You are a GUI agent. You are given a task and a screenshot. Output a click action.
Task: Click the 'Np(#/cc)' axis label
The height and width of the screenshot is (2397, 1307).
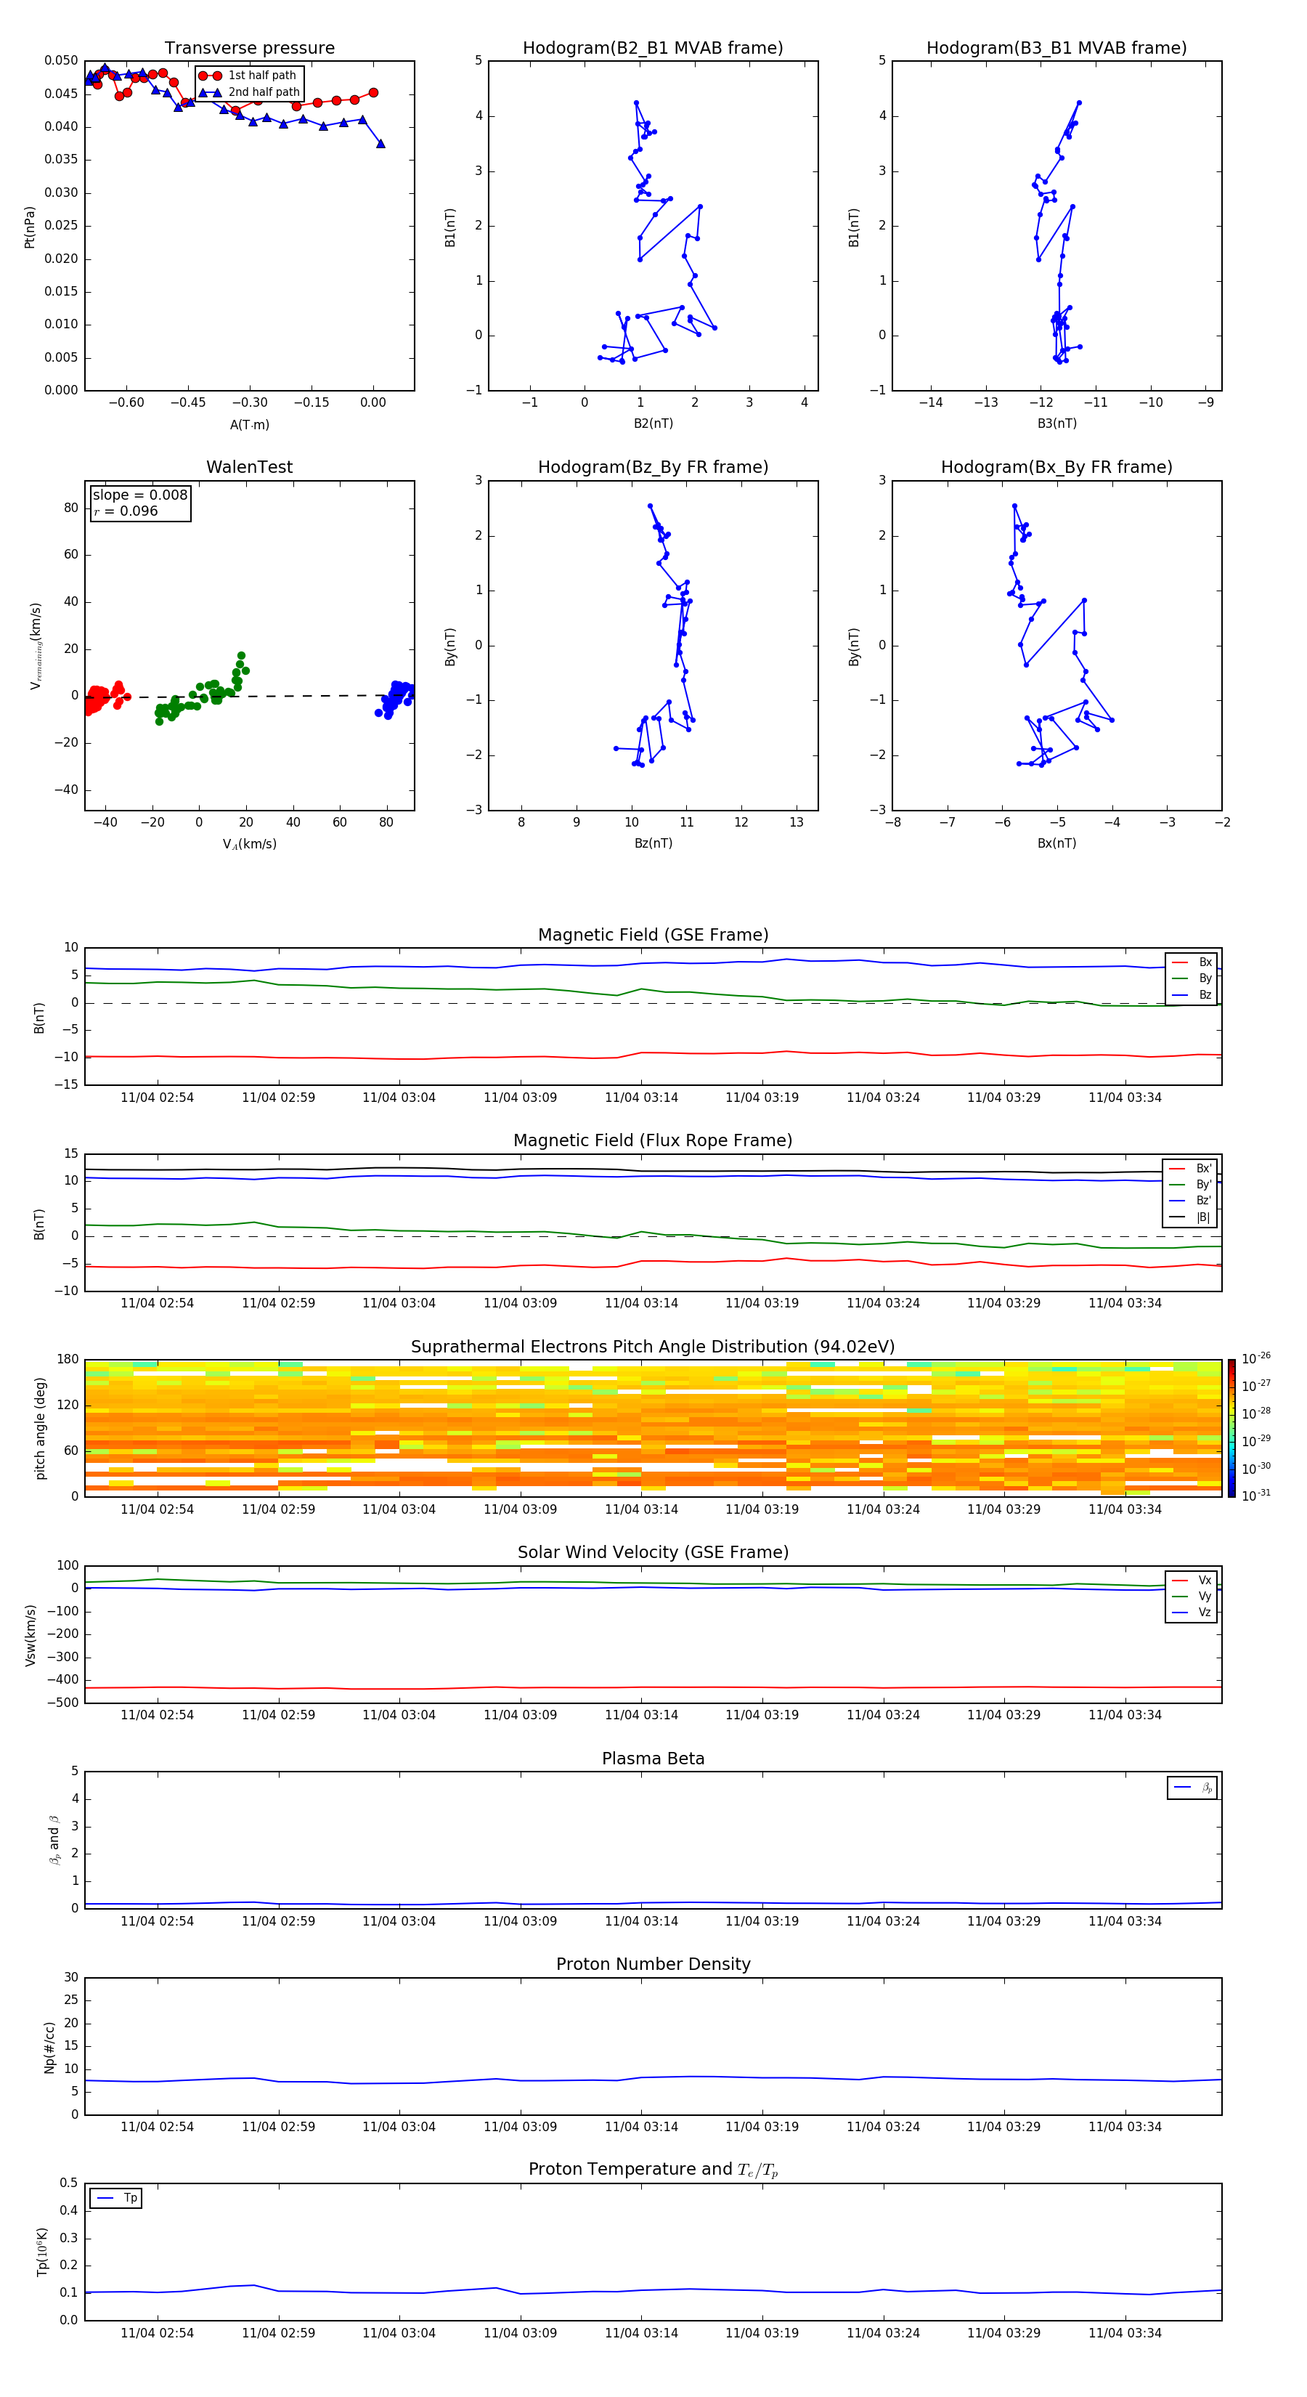(49, 2046)
